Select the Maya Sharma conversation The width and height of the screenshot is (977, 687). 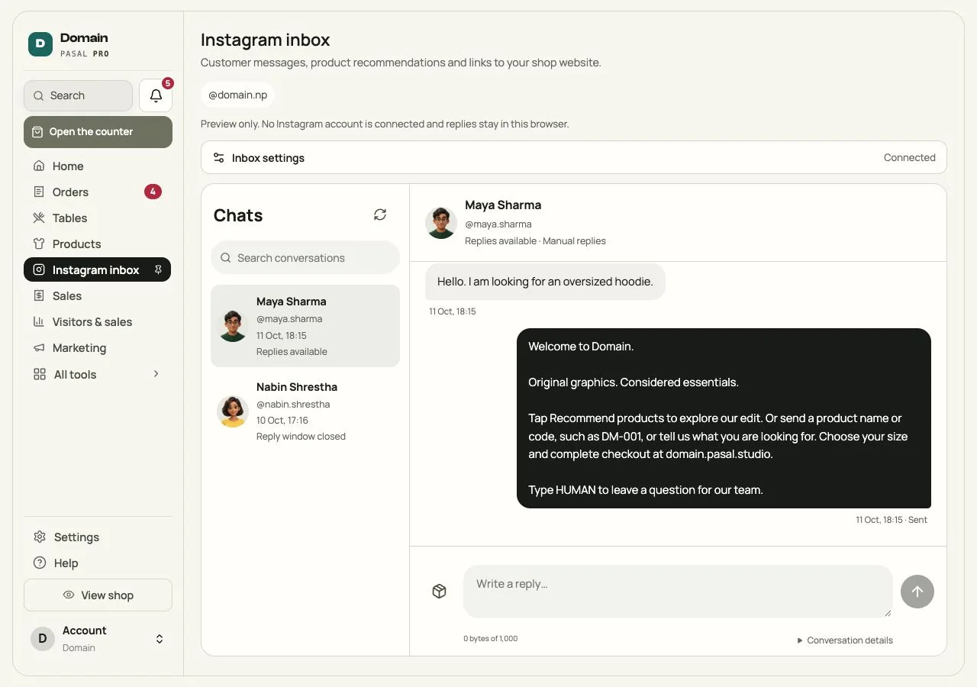click(305, 326)
